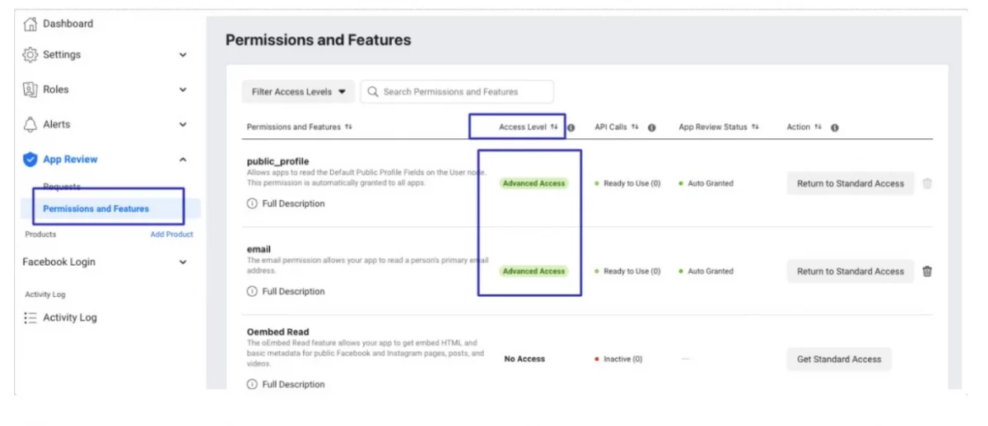
Task: Click the Alerts bell icon
Action: point(30,125)
